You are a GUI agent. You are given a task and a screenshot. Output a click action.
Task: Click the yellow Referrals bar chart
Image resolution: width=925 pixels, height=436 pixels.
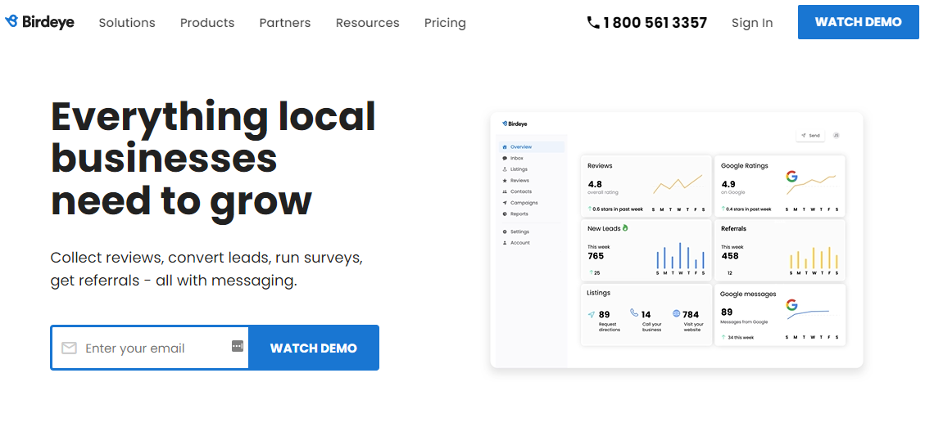pos(814,258)
